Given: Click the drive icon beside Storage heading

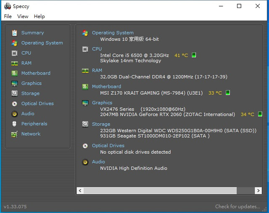Looking at the screenshot, I should pos(85,124).
